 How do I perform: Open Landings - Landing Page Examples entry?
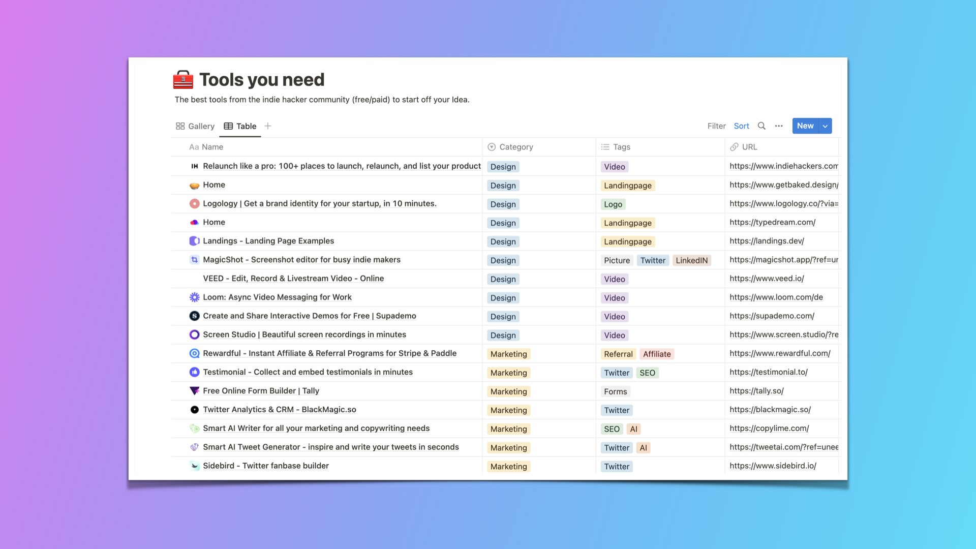tap(268, 241)
